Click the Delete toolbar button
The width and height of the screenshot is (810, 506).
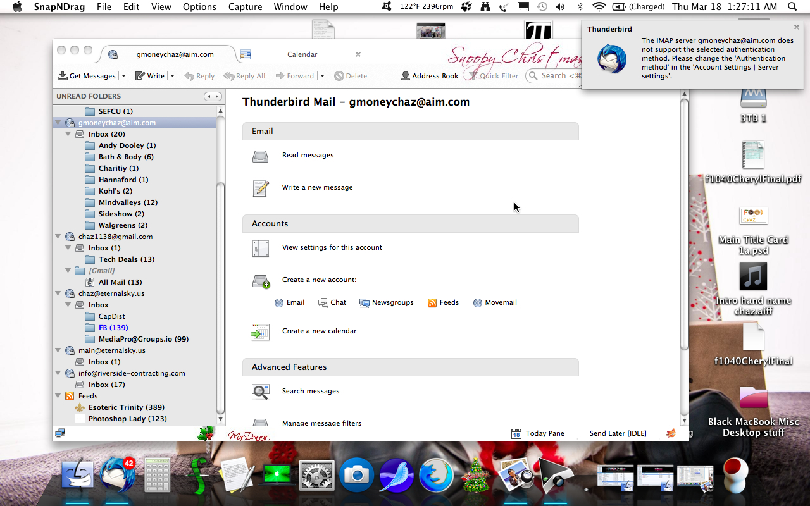coord(351,76)
